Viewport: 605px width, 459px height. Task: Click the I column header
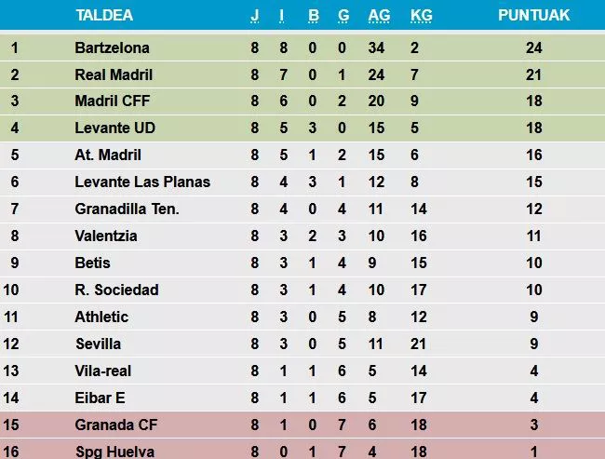[282, 15]
